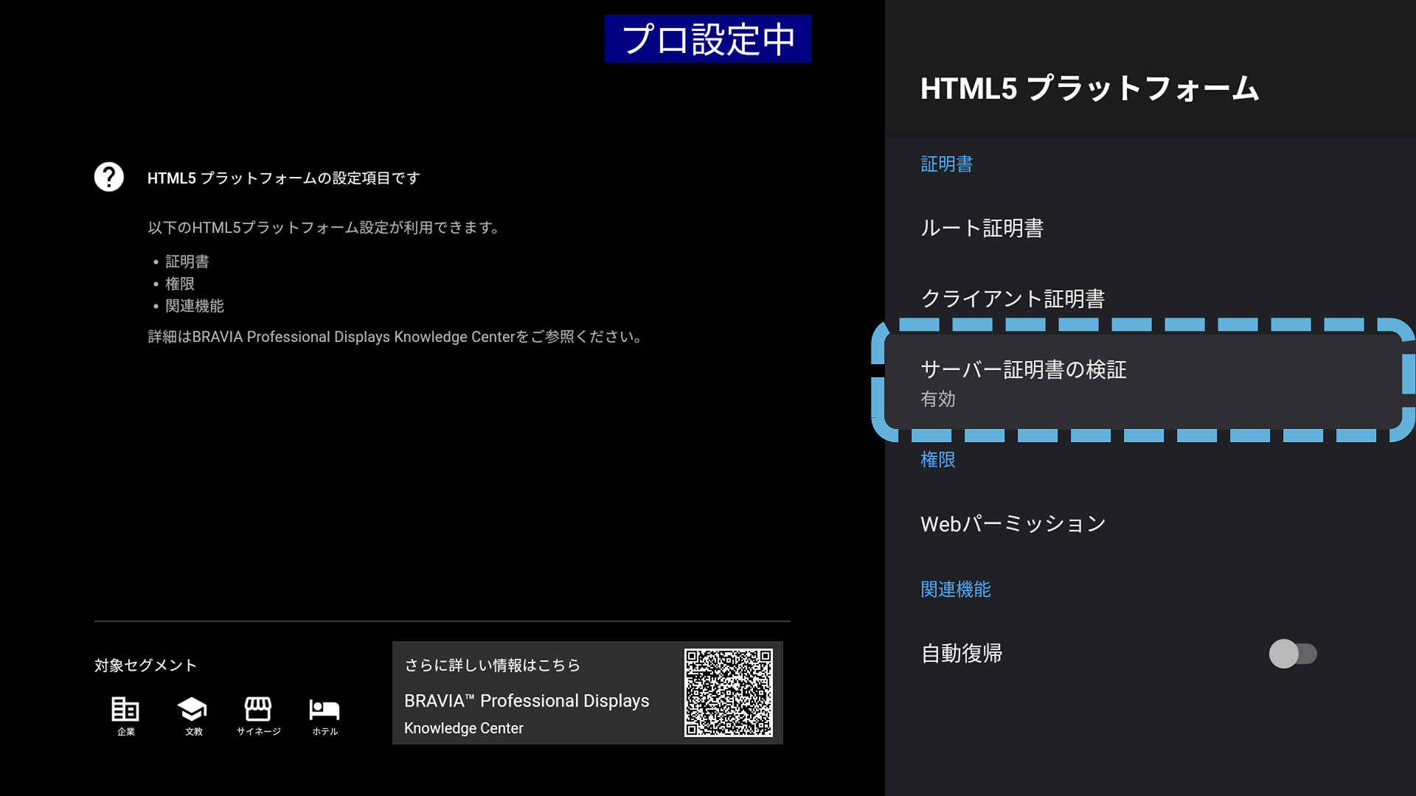Click the サイネージ storefront icon
The width and height of the screenshot is (1416, 796).
[x=258, y=709]
